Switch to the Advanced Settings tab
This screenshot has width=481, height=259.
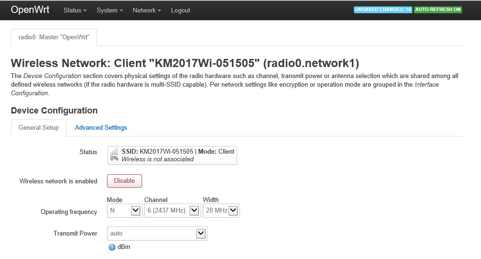point(101,127)
